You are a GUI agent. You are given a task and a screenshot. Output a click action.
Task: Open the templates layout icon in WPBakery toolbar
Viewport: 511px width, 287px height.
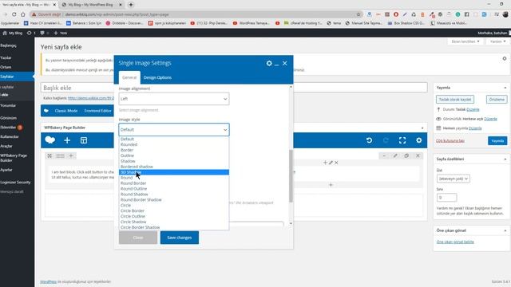click(x=84, y=140)
